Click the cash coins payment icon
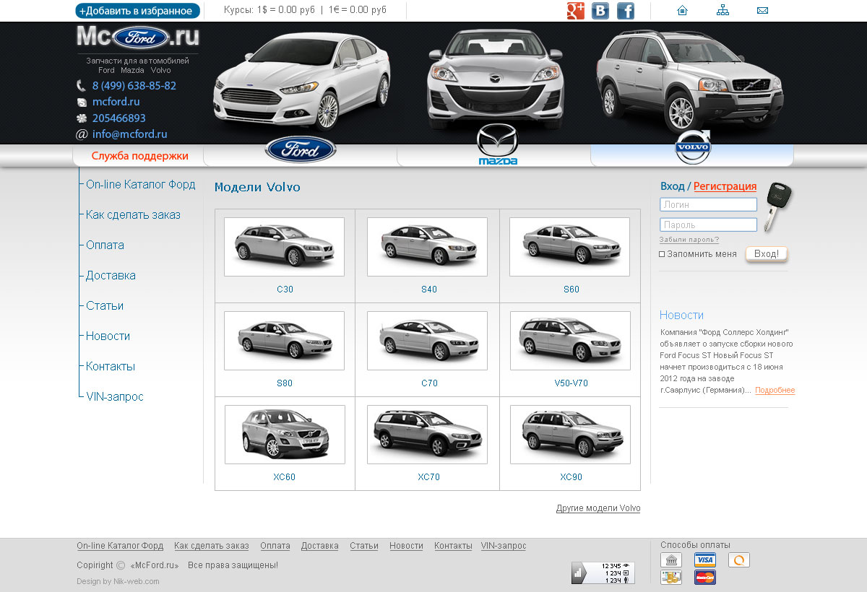 point(671,577)
